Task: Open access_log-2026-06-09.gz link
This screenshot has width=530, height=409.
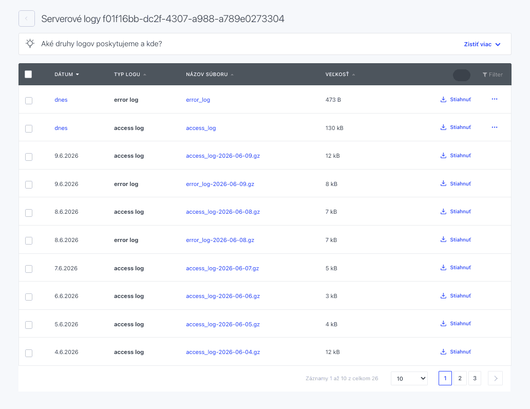Action: pos(223,156)
